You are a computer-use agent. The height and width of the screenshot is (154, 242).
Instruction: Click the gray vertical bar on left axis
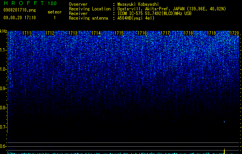(8, 119)
